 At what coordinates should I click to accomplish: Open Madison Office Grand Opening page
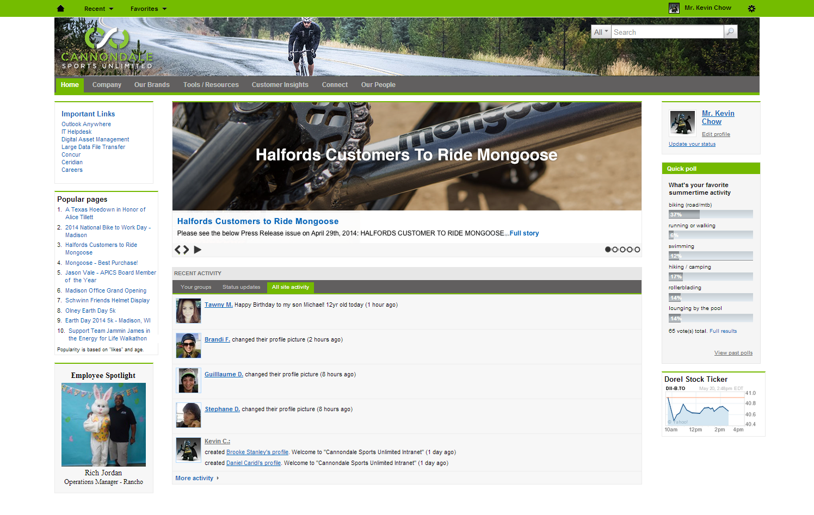coord(106,291)
